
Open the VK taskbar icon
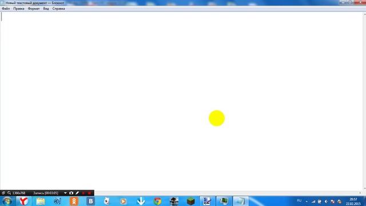click(x=90, y=201)
